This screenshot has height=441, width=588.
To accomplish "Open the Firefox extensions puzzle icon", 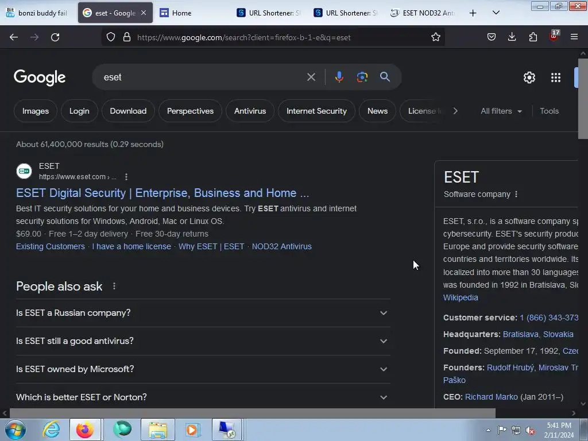I will pos(533,37).
